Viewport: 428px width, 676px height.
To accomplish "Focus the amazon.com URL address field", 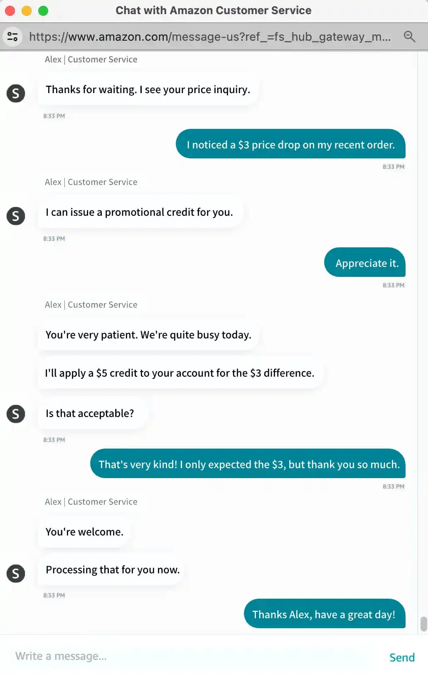I will tap(209, 37).
